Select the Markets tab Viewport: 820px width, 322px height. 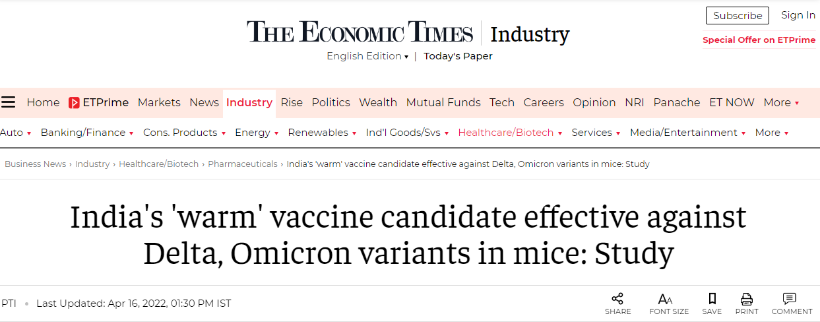pyautogui.click(x=159, y=102)
